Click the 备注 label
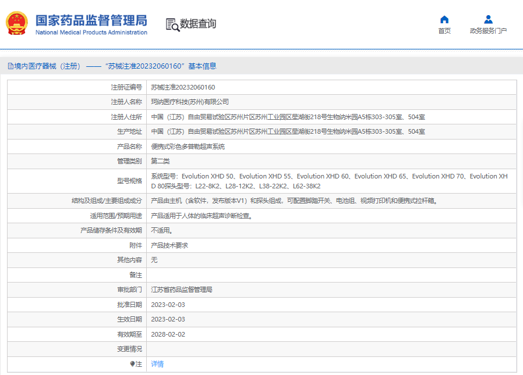This screenshot has height=375, width=523. (136, 275)
